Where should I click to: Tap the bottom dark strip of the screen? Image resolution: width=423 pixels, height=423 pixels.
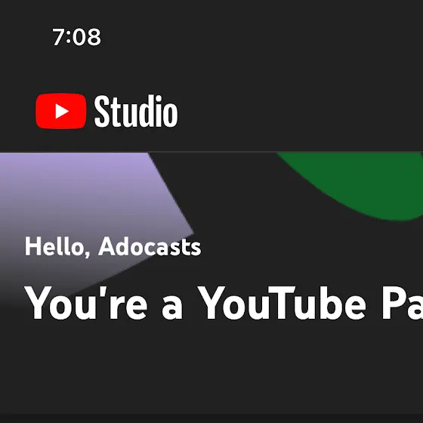point(211,418)
